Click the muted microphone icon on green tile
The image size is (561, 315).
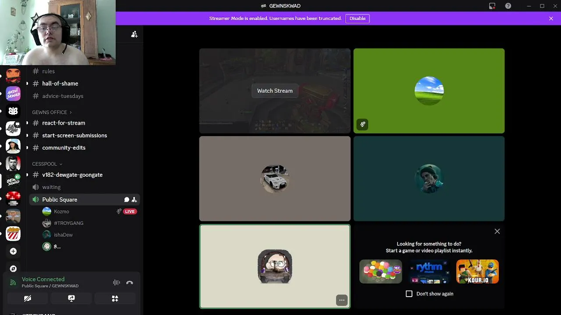(362, 124)
